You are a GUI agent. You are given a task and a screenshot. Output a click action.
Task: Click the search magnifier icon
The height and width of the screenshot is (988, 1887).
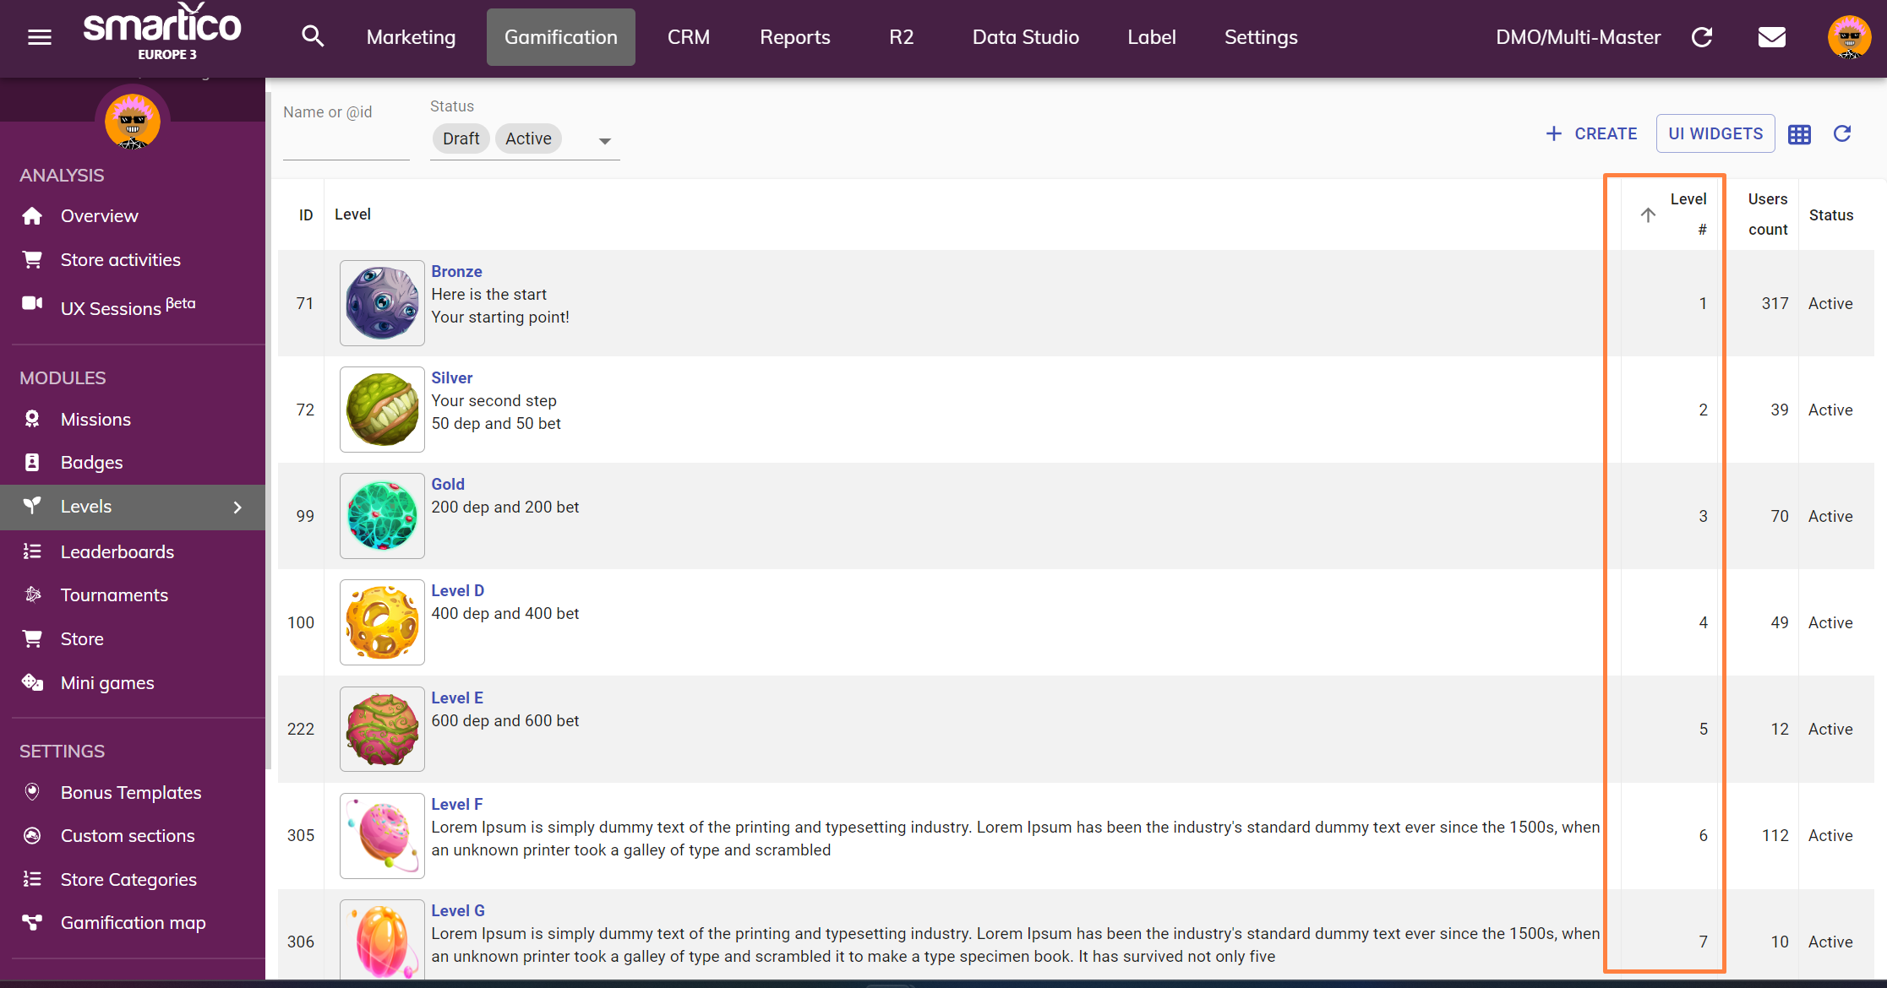click(313, 36)
